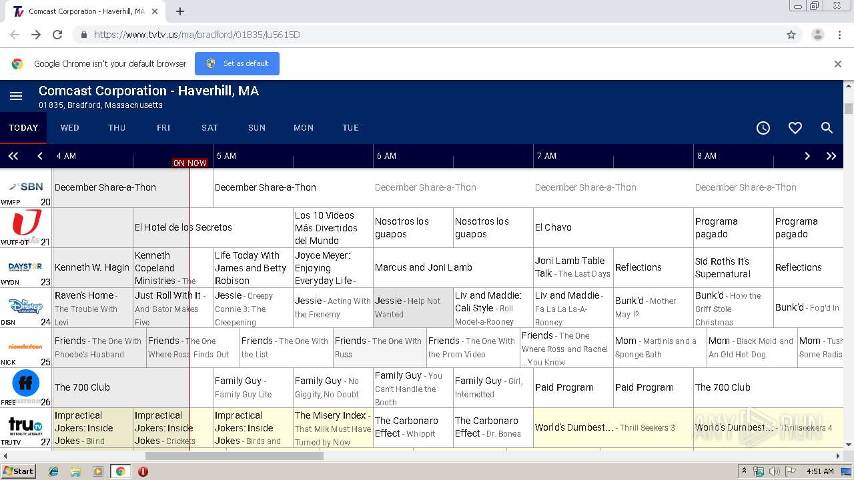Screen dimensions: 854x480
Task: Click the 6 AM time header
Action: point(386,156)
